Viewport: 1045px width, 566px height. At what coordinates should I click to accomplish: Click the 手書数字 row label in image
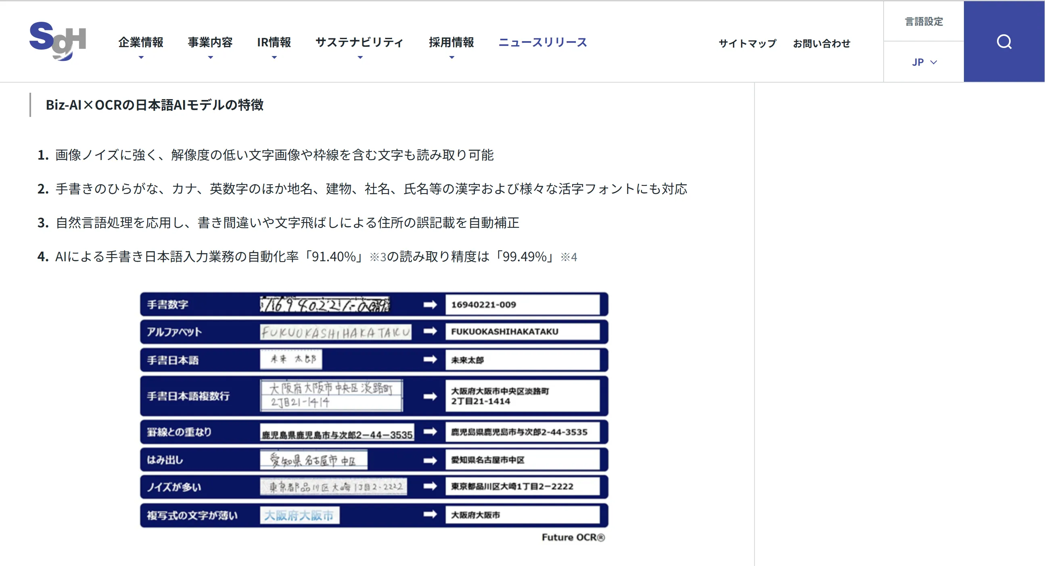tap(167, 304)
